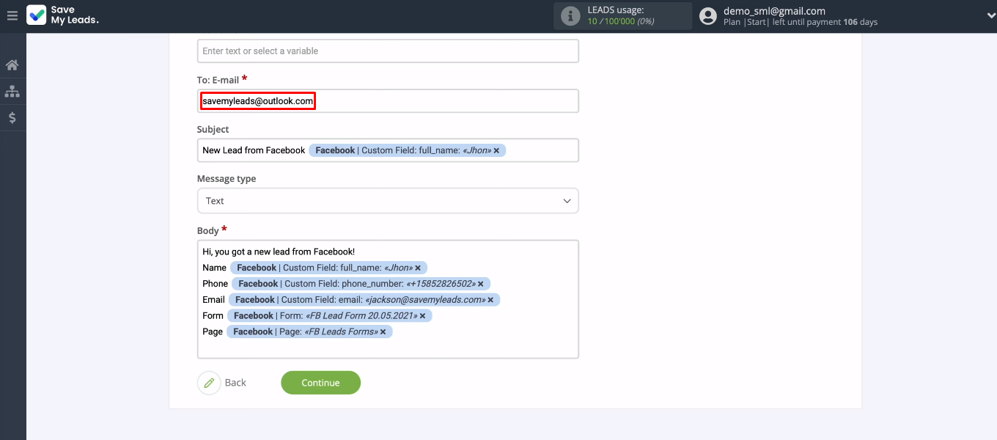Open the billing dollar icon in sidebar
997x440 pixels.
[x=12, y=117]
